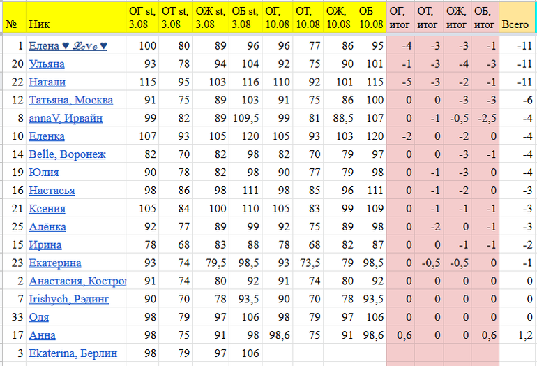This screenshot has width=537, height=366.
Task: Open Елена ♥ Love ♥ link
Action: 68,46
